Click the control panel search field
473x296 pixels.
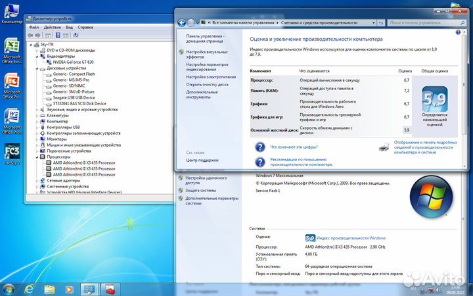point(426,22)
